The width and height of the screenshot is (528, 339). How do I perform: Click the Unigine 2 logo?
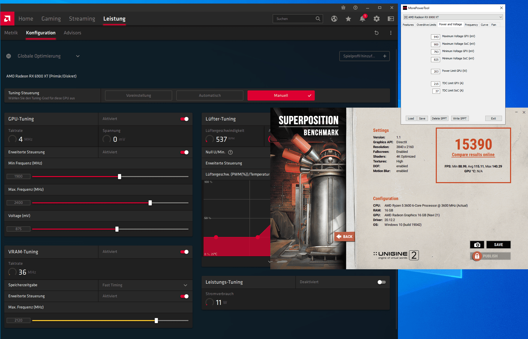pyautogui.click(x=396, y=255)
